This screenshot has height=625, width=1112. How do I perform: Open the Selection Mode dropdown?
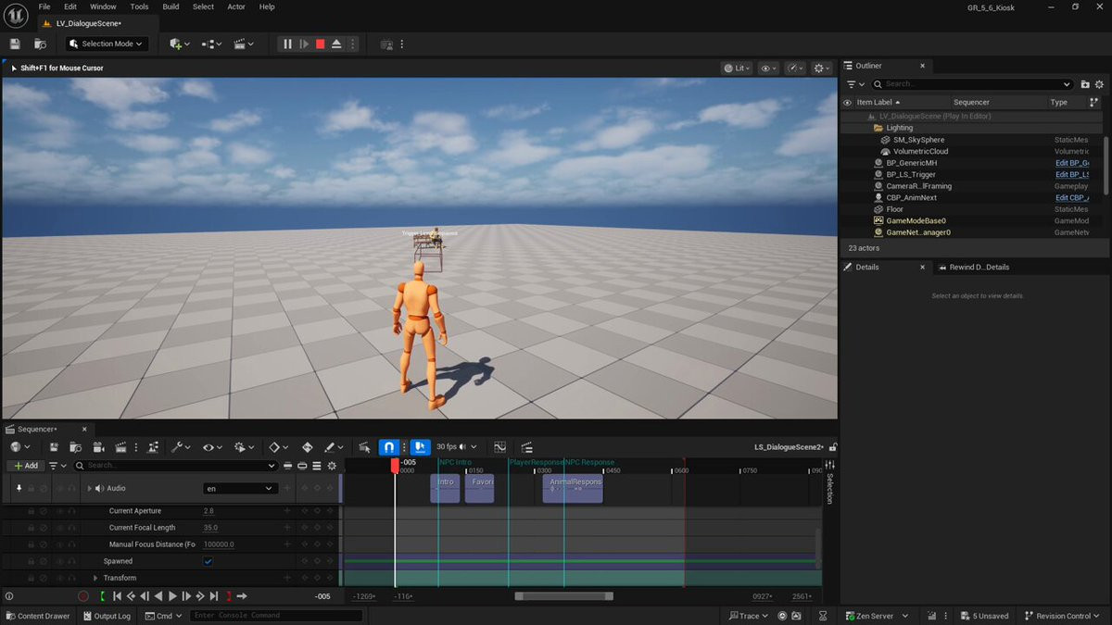coord(107,44)
